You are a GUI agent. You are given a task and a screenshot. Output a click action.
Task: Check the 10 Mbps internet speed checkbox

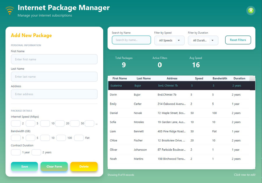[x=45, y=123]
